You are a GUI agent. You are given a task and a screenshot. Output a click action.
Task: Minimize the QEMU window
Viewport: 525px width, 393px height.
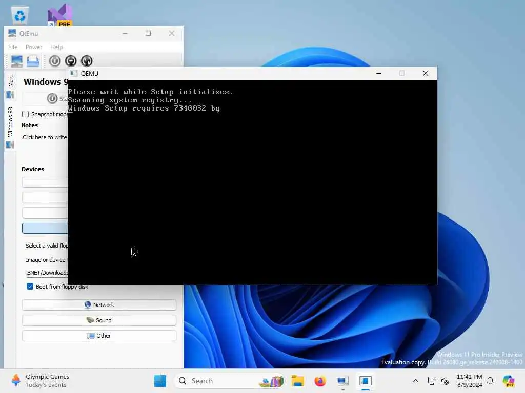pyautogui.click(x=379, y=73)
